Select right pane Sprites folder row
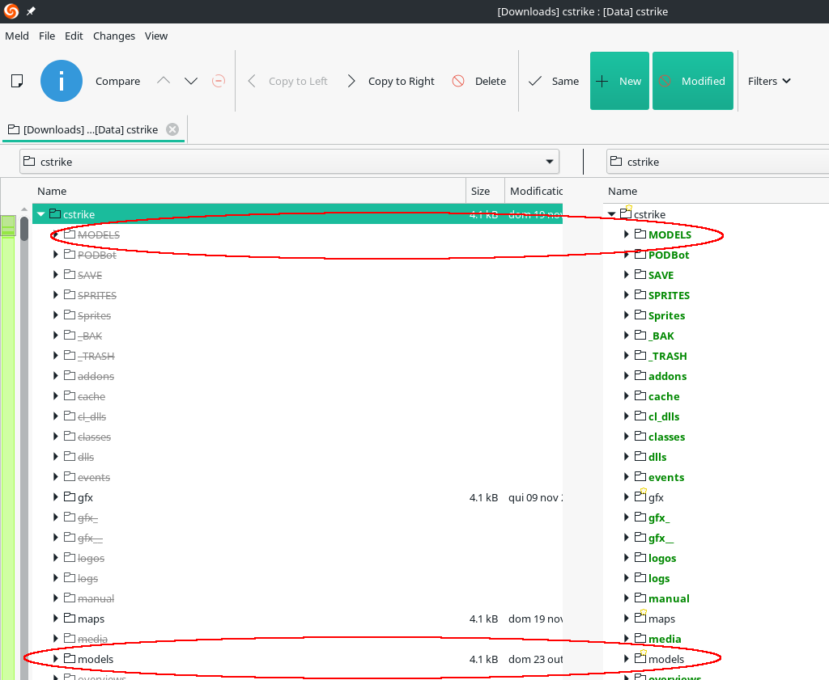This screenshot has width=829, height=680. [716, 315]
